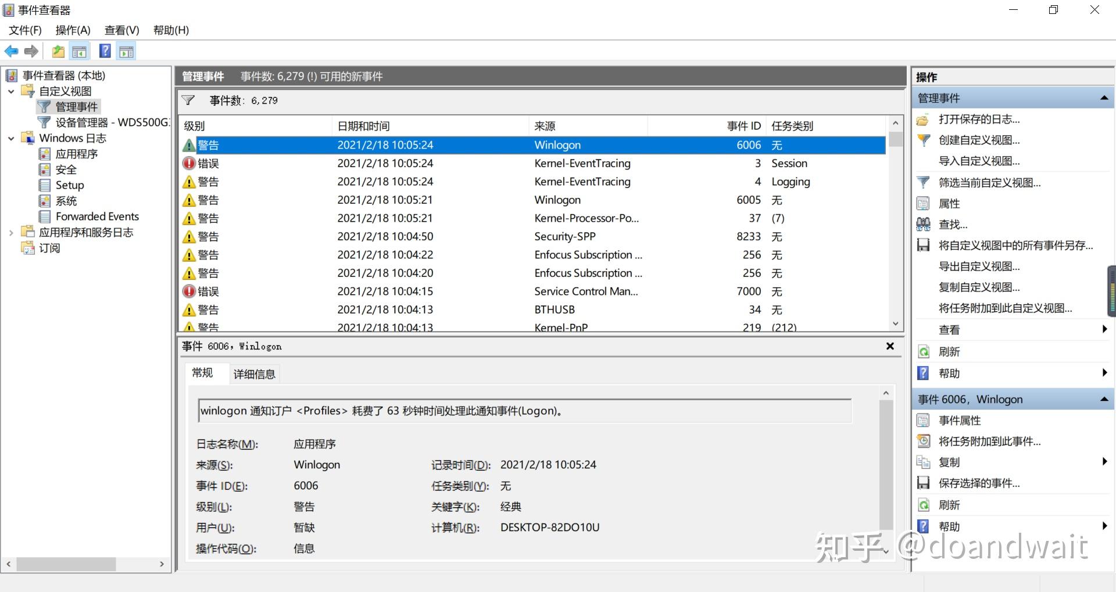Toggle the action pane using rightmost toolbar icon
This screenshot has width=1116, height=592.
(x=127, y=51)
